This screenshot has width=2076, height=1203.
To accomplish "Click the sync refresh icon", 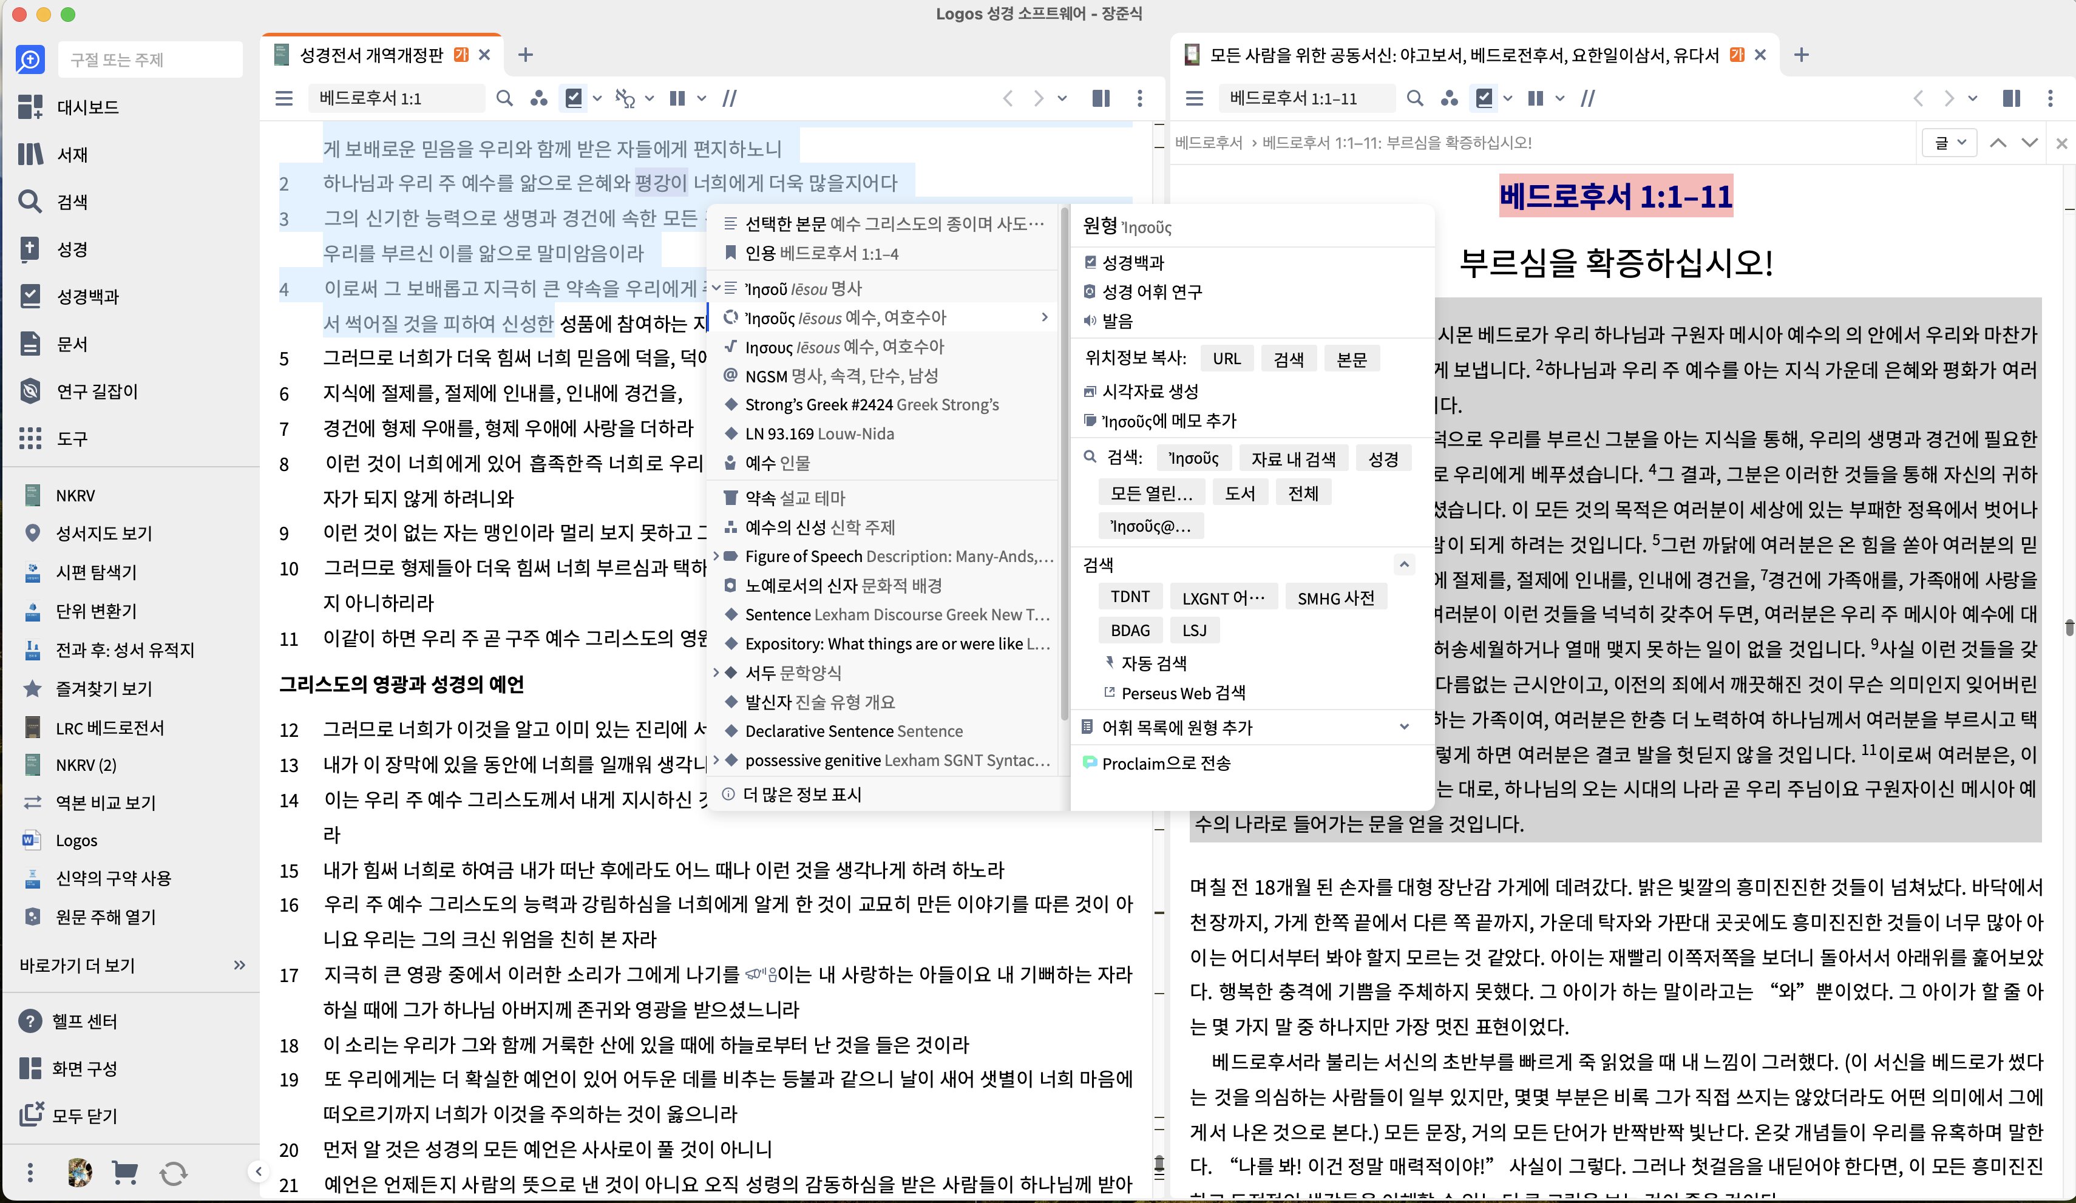I will [173, 1173].
